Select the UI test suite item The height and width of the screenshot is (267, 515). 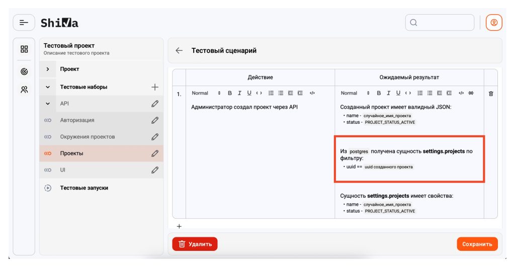click(63, 170)
